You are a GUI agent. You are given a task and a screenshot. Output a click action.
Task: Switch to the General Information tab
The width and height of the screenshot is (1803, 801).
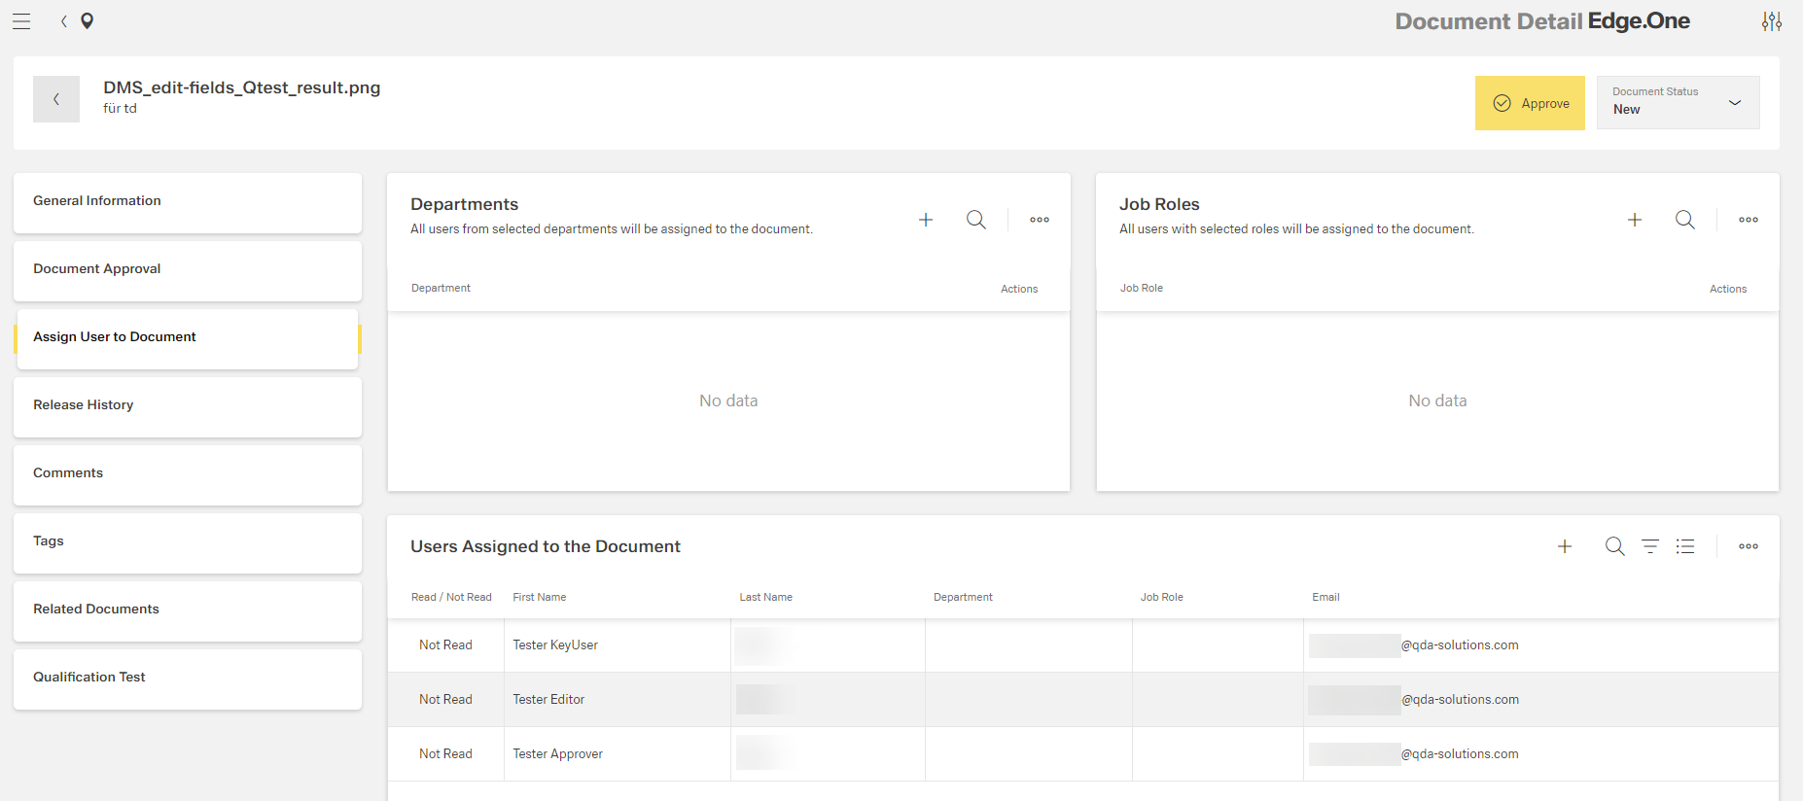(x=188, y=202)
